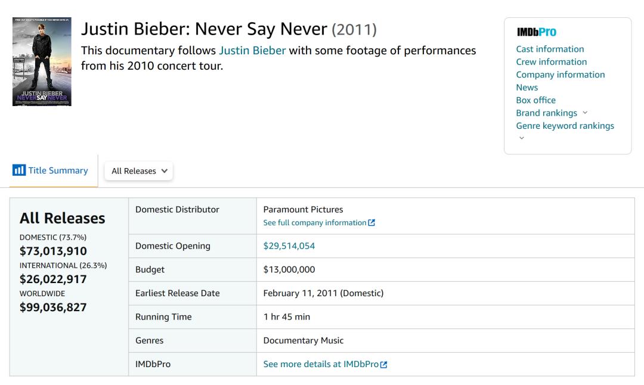Expand the Brand rankings chevron
The height and width of the screenshot is (385, 644).
point(585,113)
